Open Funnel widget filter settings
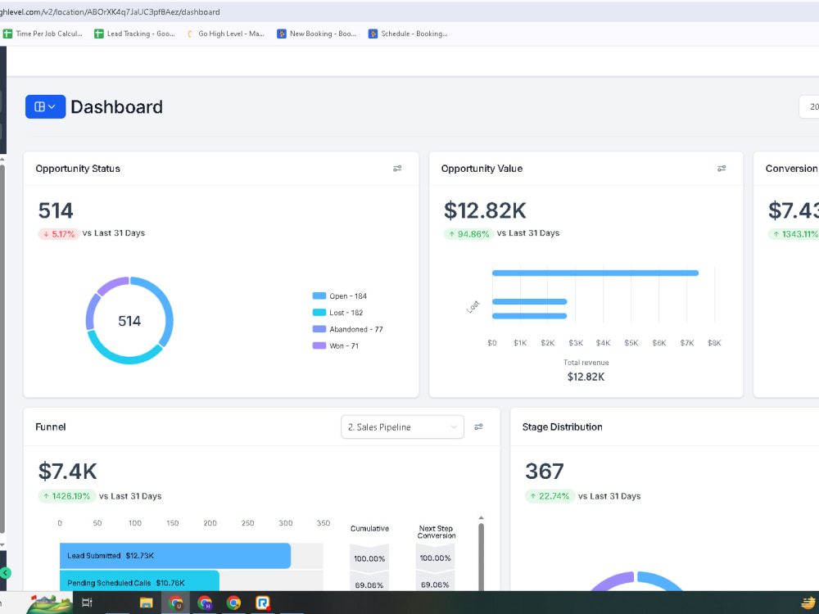The height and width of the screenshot is (614, 819). click(x=478, y=427)
